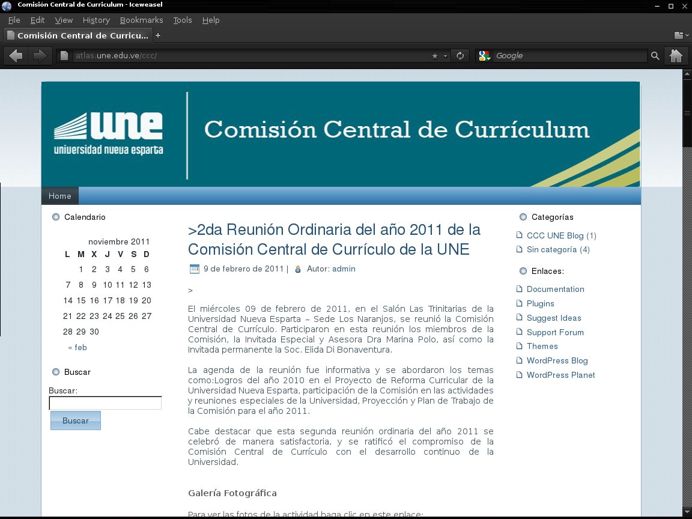The image size is (692, 519).
Task: Open CCC UNE Blog category
Action: [555, 235]
